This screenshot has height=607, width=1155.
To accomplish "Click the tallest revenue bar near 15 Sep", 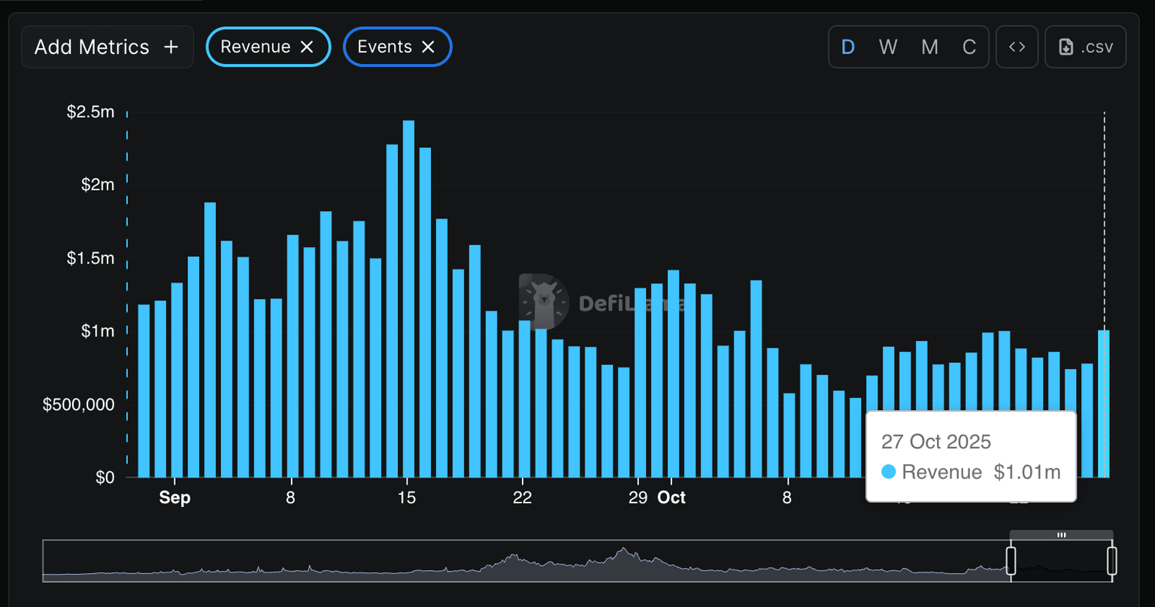I will click(408, 300).
